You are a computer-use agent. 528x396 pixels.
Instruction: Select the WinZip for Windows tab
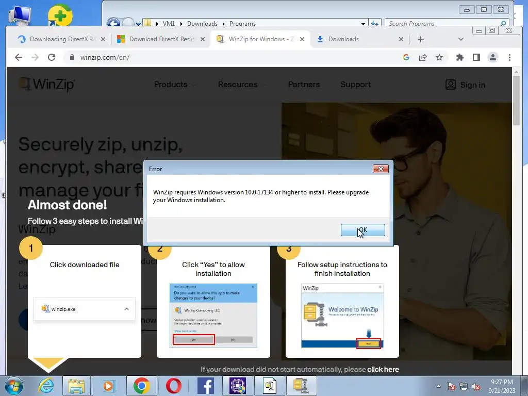click(259, 39)
